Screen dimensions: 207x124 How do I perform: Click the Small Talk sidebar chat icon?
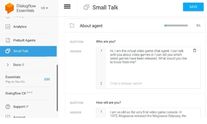click(x=8, y=51)
